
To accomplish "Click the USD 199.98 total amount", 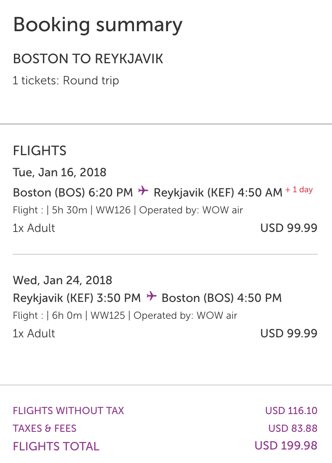I will [x=286, y=445].
